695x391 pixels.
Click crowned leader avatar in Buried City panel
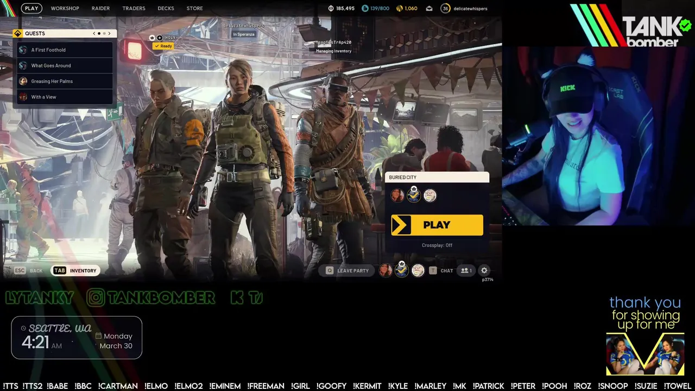coord(414,195)
